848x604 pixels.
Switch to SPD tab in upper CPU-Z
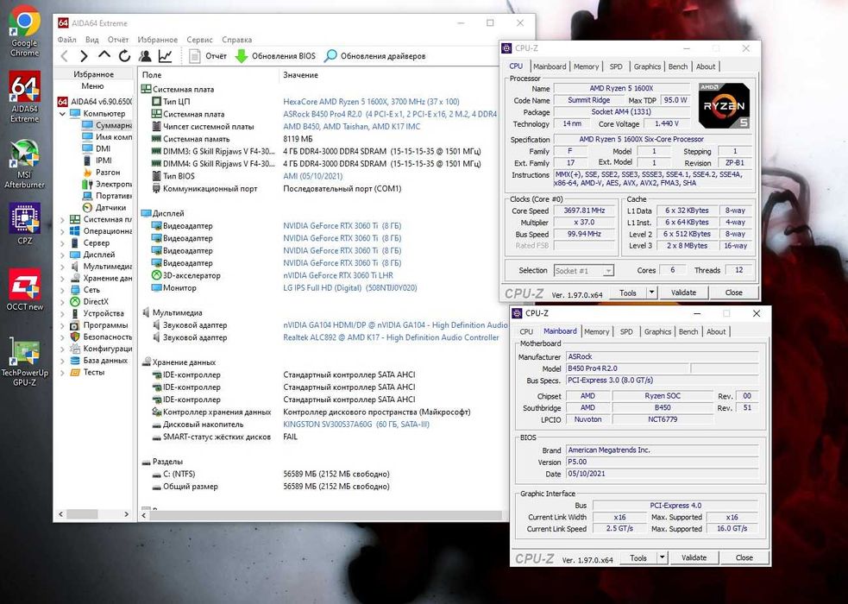click(x=616, y=66)
